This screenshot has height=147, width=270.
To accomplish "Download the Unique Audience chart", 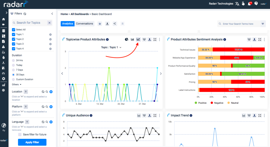I will [x=150, y=116].
